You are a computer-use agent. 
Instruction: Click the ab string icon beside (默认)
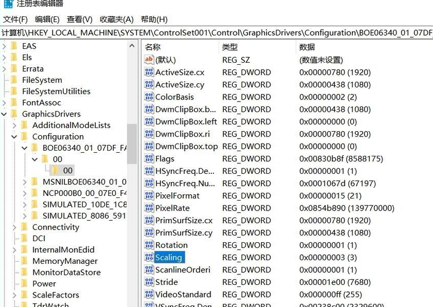(149, 60)
